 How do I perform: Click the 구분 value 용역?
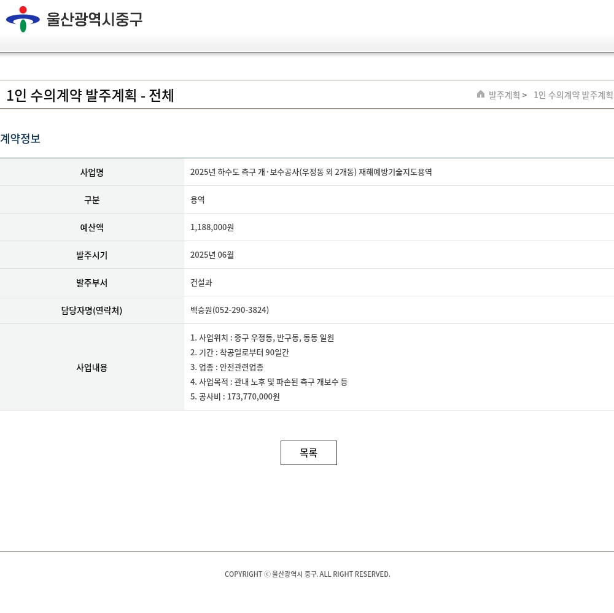(x=198, y=200)
